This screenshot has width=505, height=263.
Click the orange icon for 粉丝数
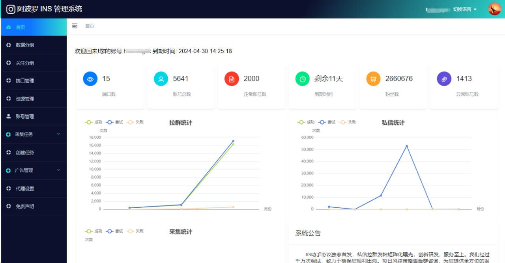click(373, 79)
